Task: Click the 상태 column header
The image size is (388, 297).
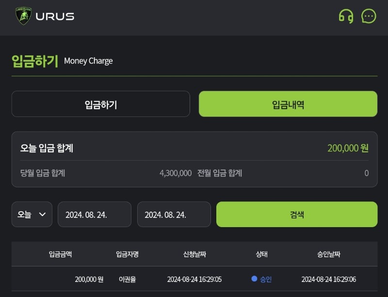Action: 261,254
